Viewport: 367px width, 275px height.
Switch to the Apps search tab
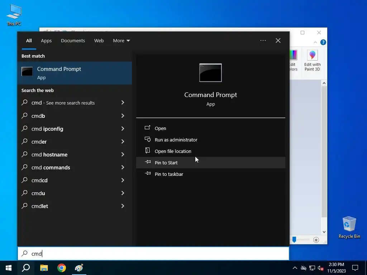click(x=46, y=41)
